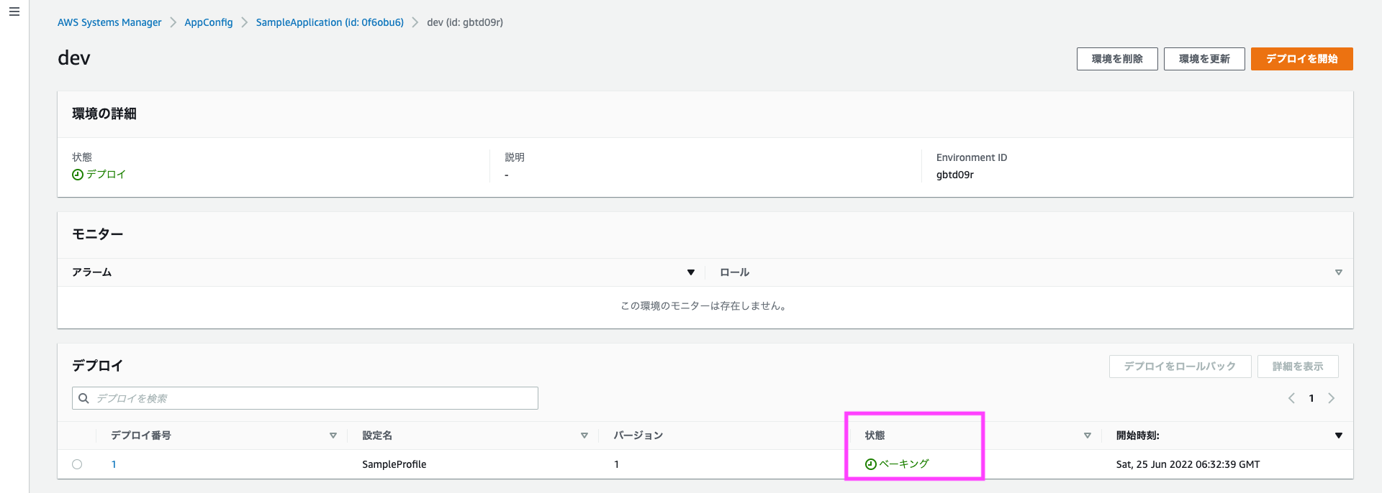
Task: Go to next page of deployments
Action: 1331,398
